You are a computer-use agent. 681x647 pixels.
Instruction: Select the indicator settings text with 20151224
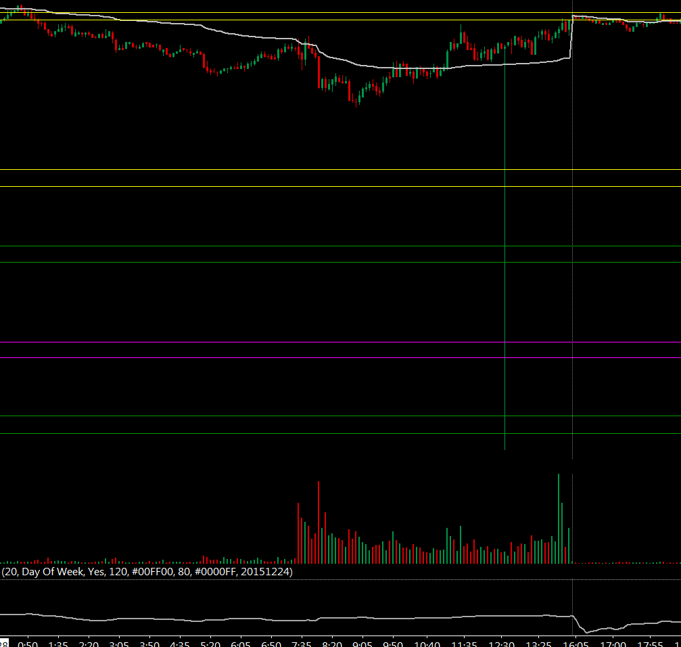(x=147, y=571)
